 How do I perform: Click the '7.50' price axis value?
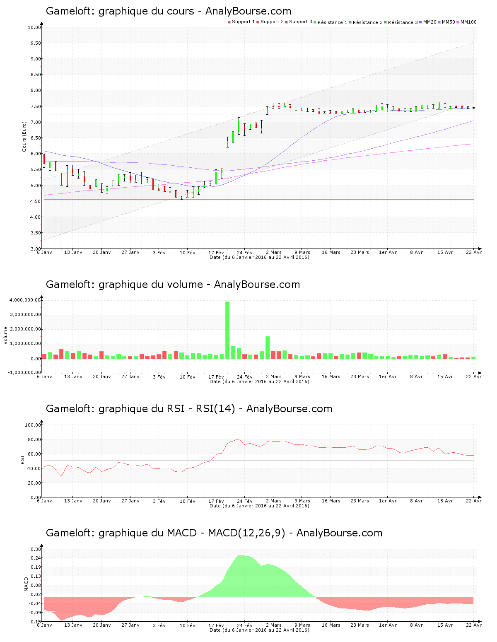point(36,106)
